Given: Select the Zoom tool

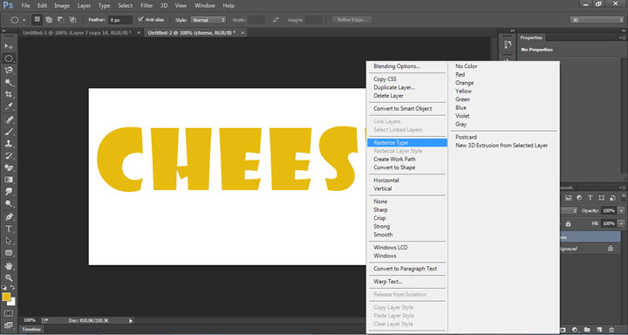Looking at the screenshot, I should tap(9, 277).
